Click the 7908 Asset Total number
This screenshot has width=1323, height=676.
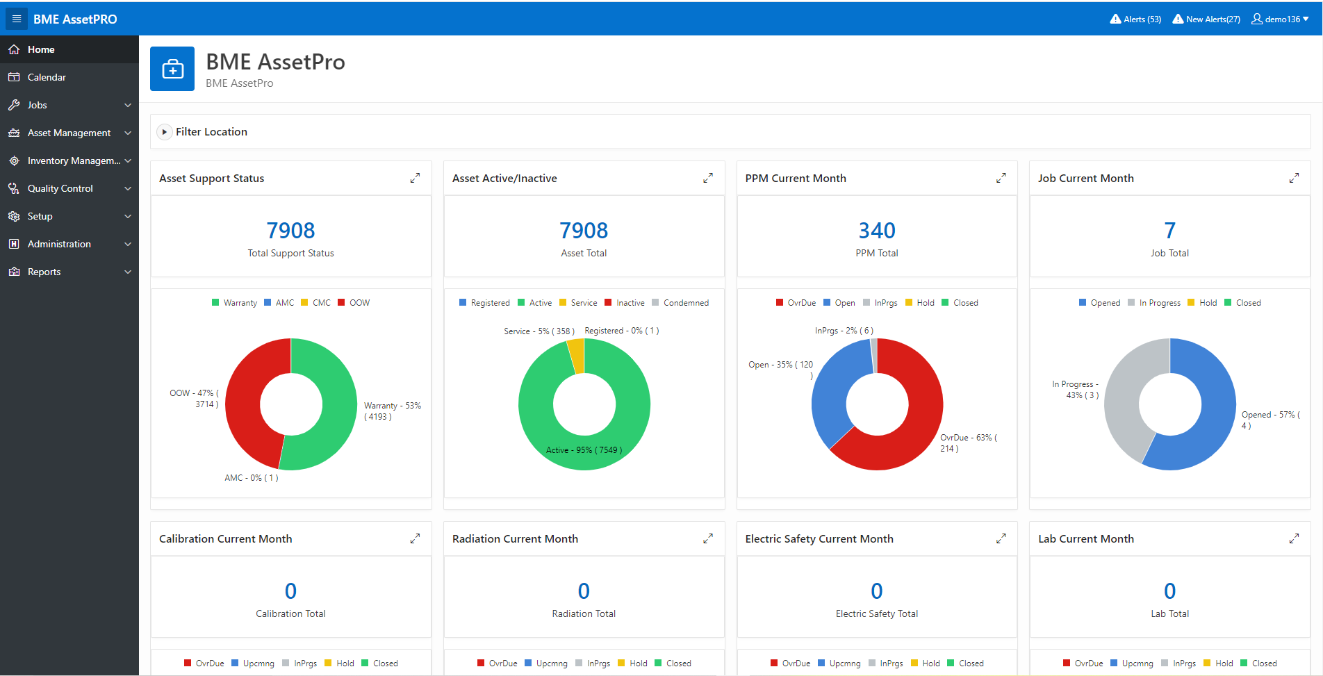click(x=584, y=230)
